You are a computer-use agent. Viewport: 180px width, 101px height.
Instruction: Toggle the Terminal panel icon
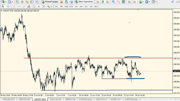coord(32,2)
